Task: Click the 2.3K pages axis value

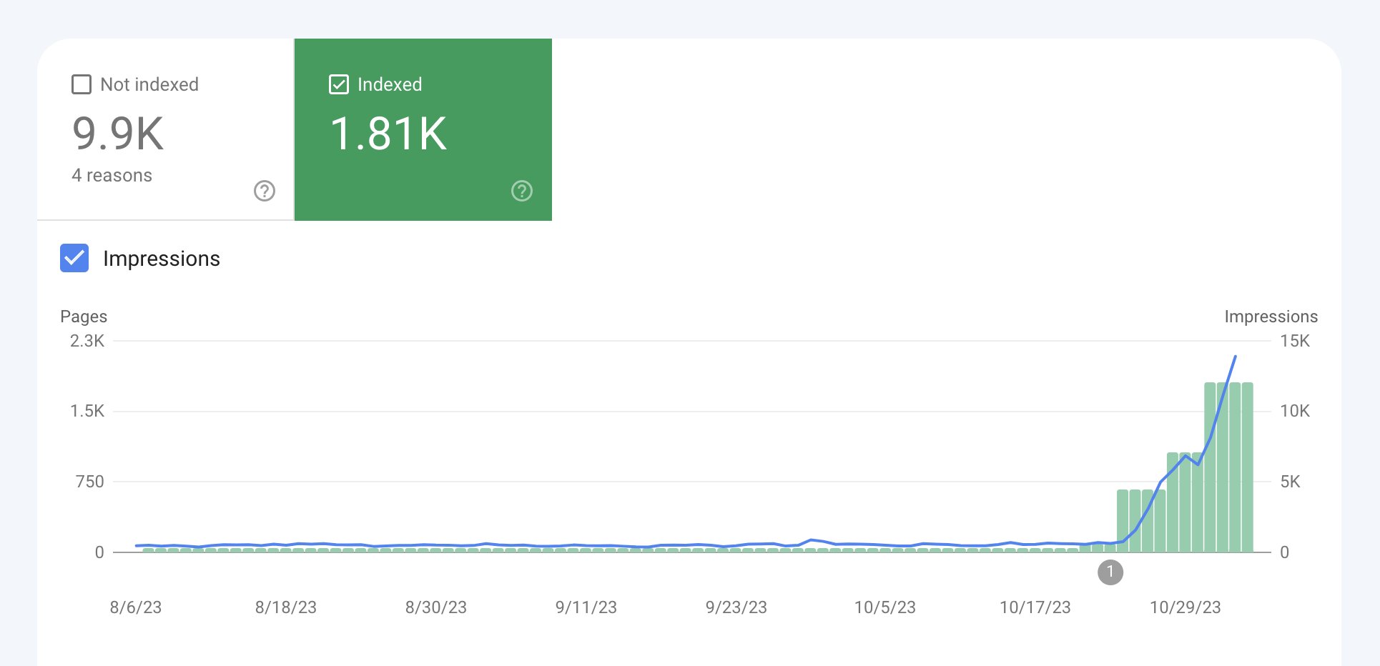Action: tap(87, 341)
